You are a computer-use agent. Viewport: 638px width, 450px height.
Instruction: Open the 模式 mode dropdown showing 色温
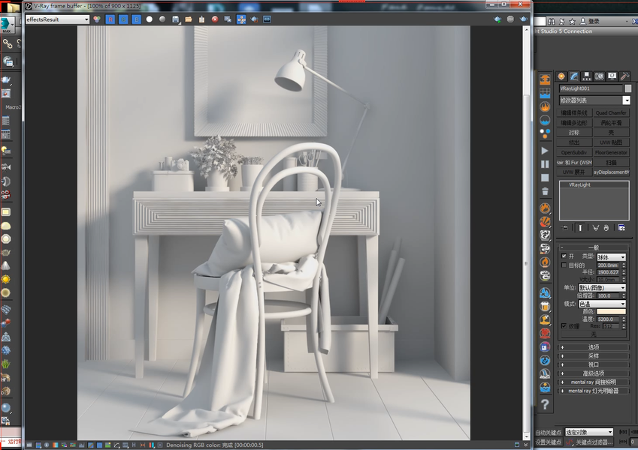point(602,304)
